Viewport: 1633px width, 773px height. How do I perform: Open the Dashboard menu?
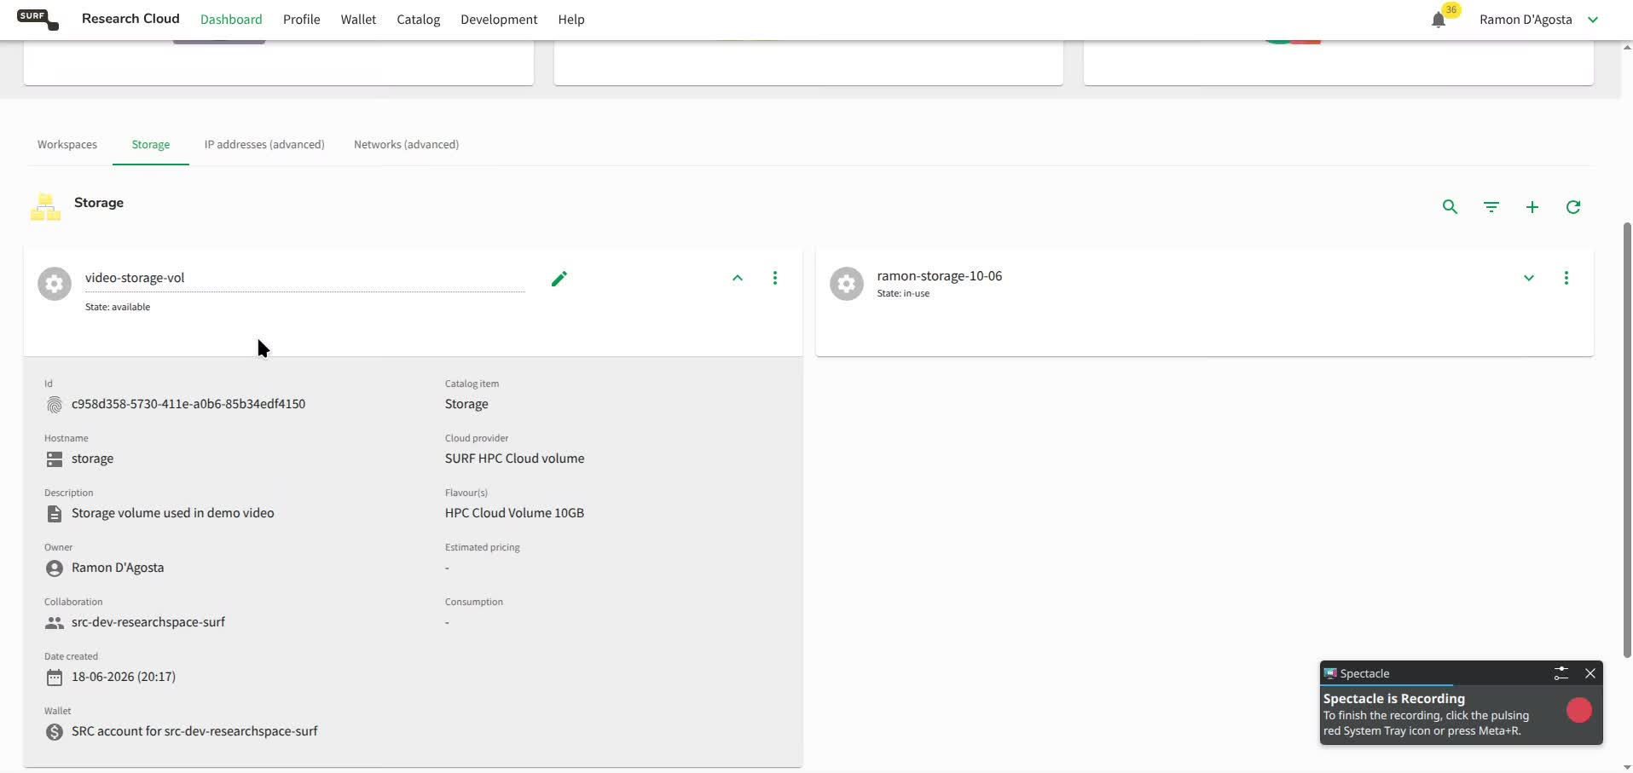(231, 20)
